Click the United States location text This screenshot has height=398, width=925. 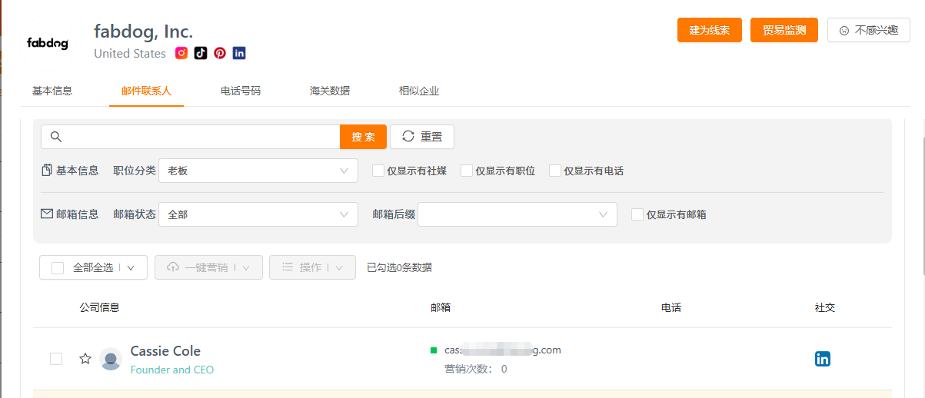tap(130, 53)
